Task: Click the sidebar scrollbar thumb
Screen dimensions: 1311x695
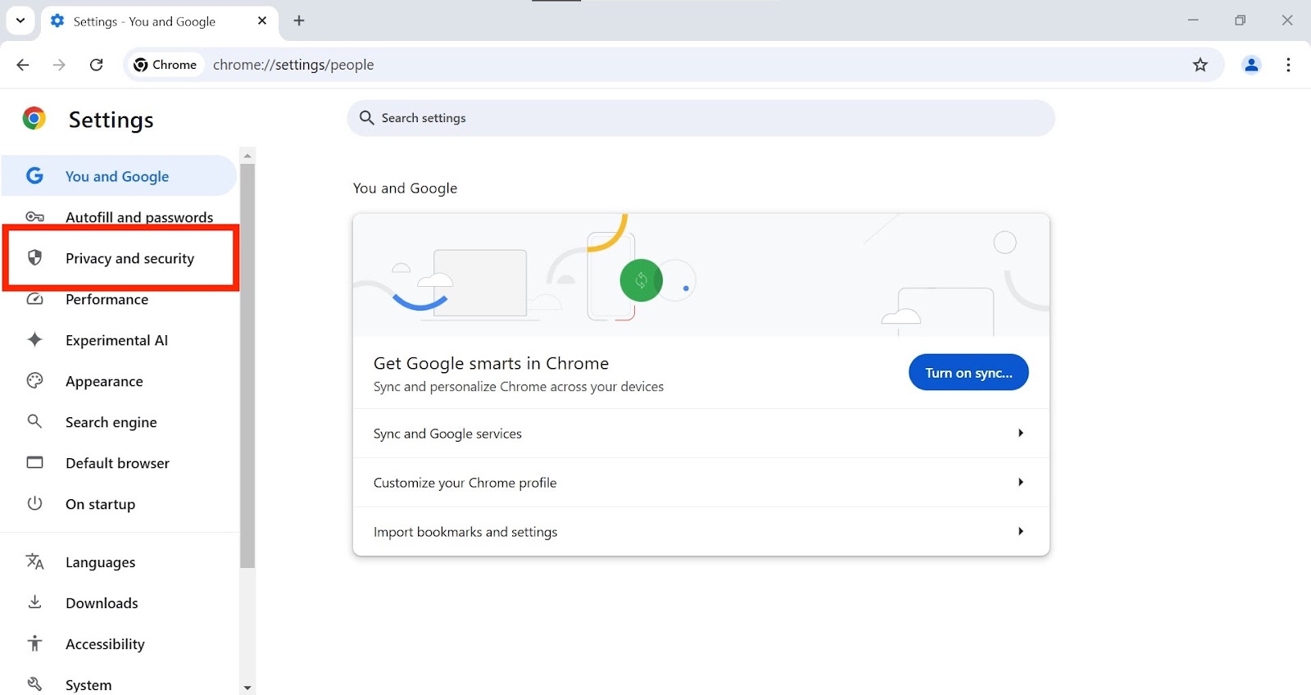Action: [x=247, y=366]
